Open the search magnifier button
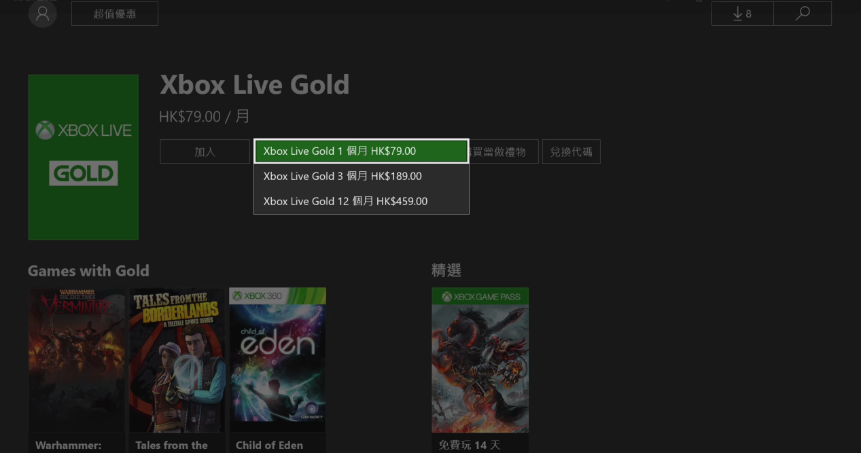This screenshot has width=861, height=453. (x=803, y=14)
